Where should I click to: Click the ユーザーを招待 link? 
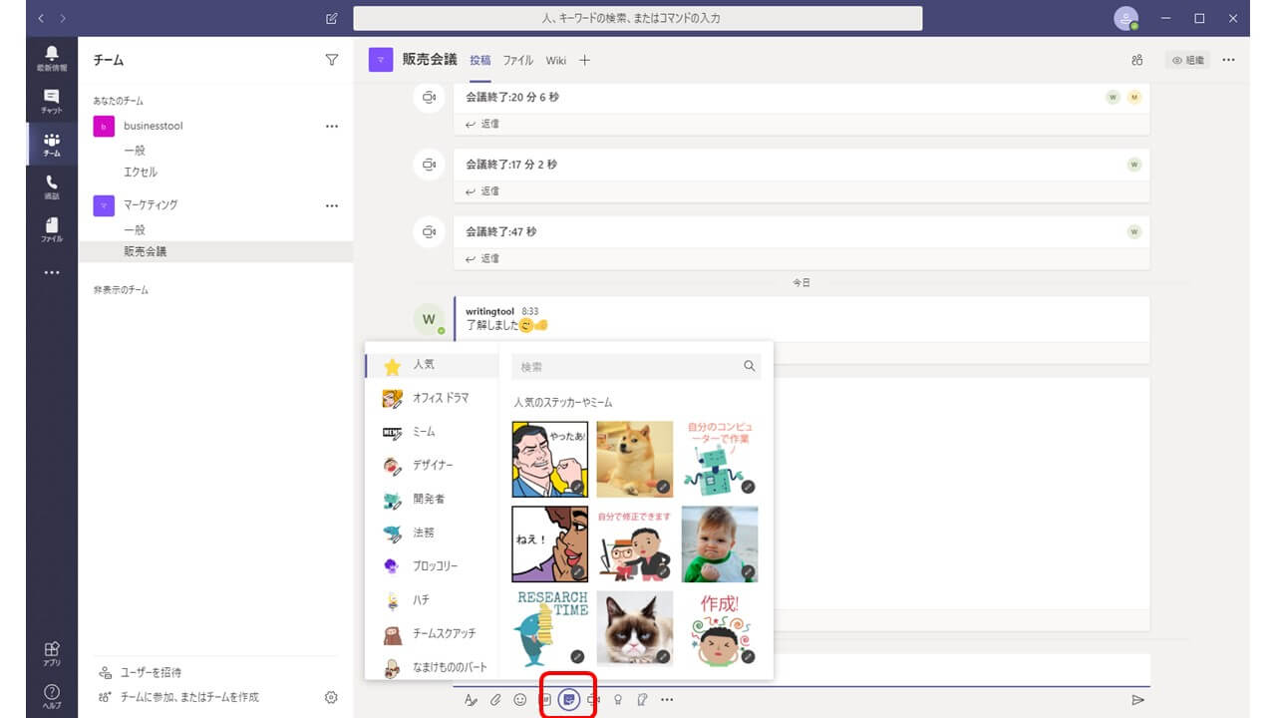tap(151, 672)
